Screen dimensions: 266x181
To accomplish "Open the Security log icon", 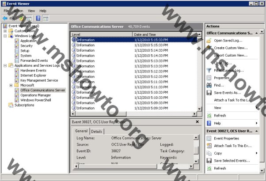I will point(17,46).
